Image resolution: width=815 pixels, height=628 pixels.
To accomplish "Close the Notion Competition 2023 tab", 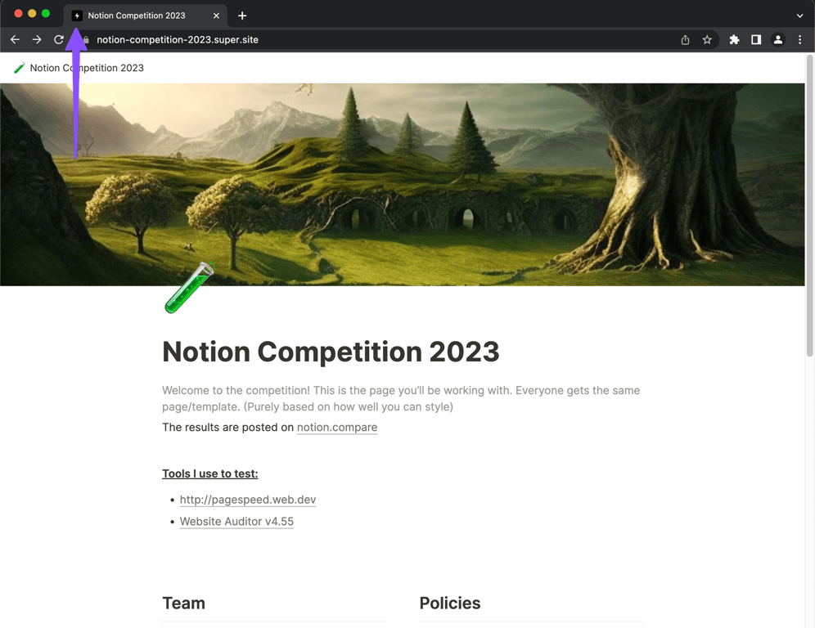I will click(216, 16).
